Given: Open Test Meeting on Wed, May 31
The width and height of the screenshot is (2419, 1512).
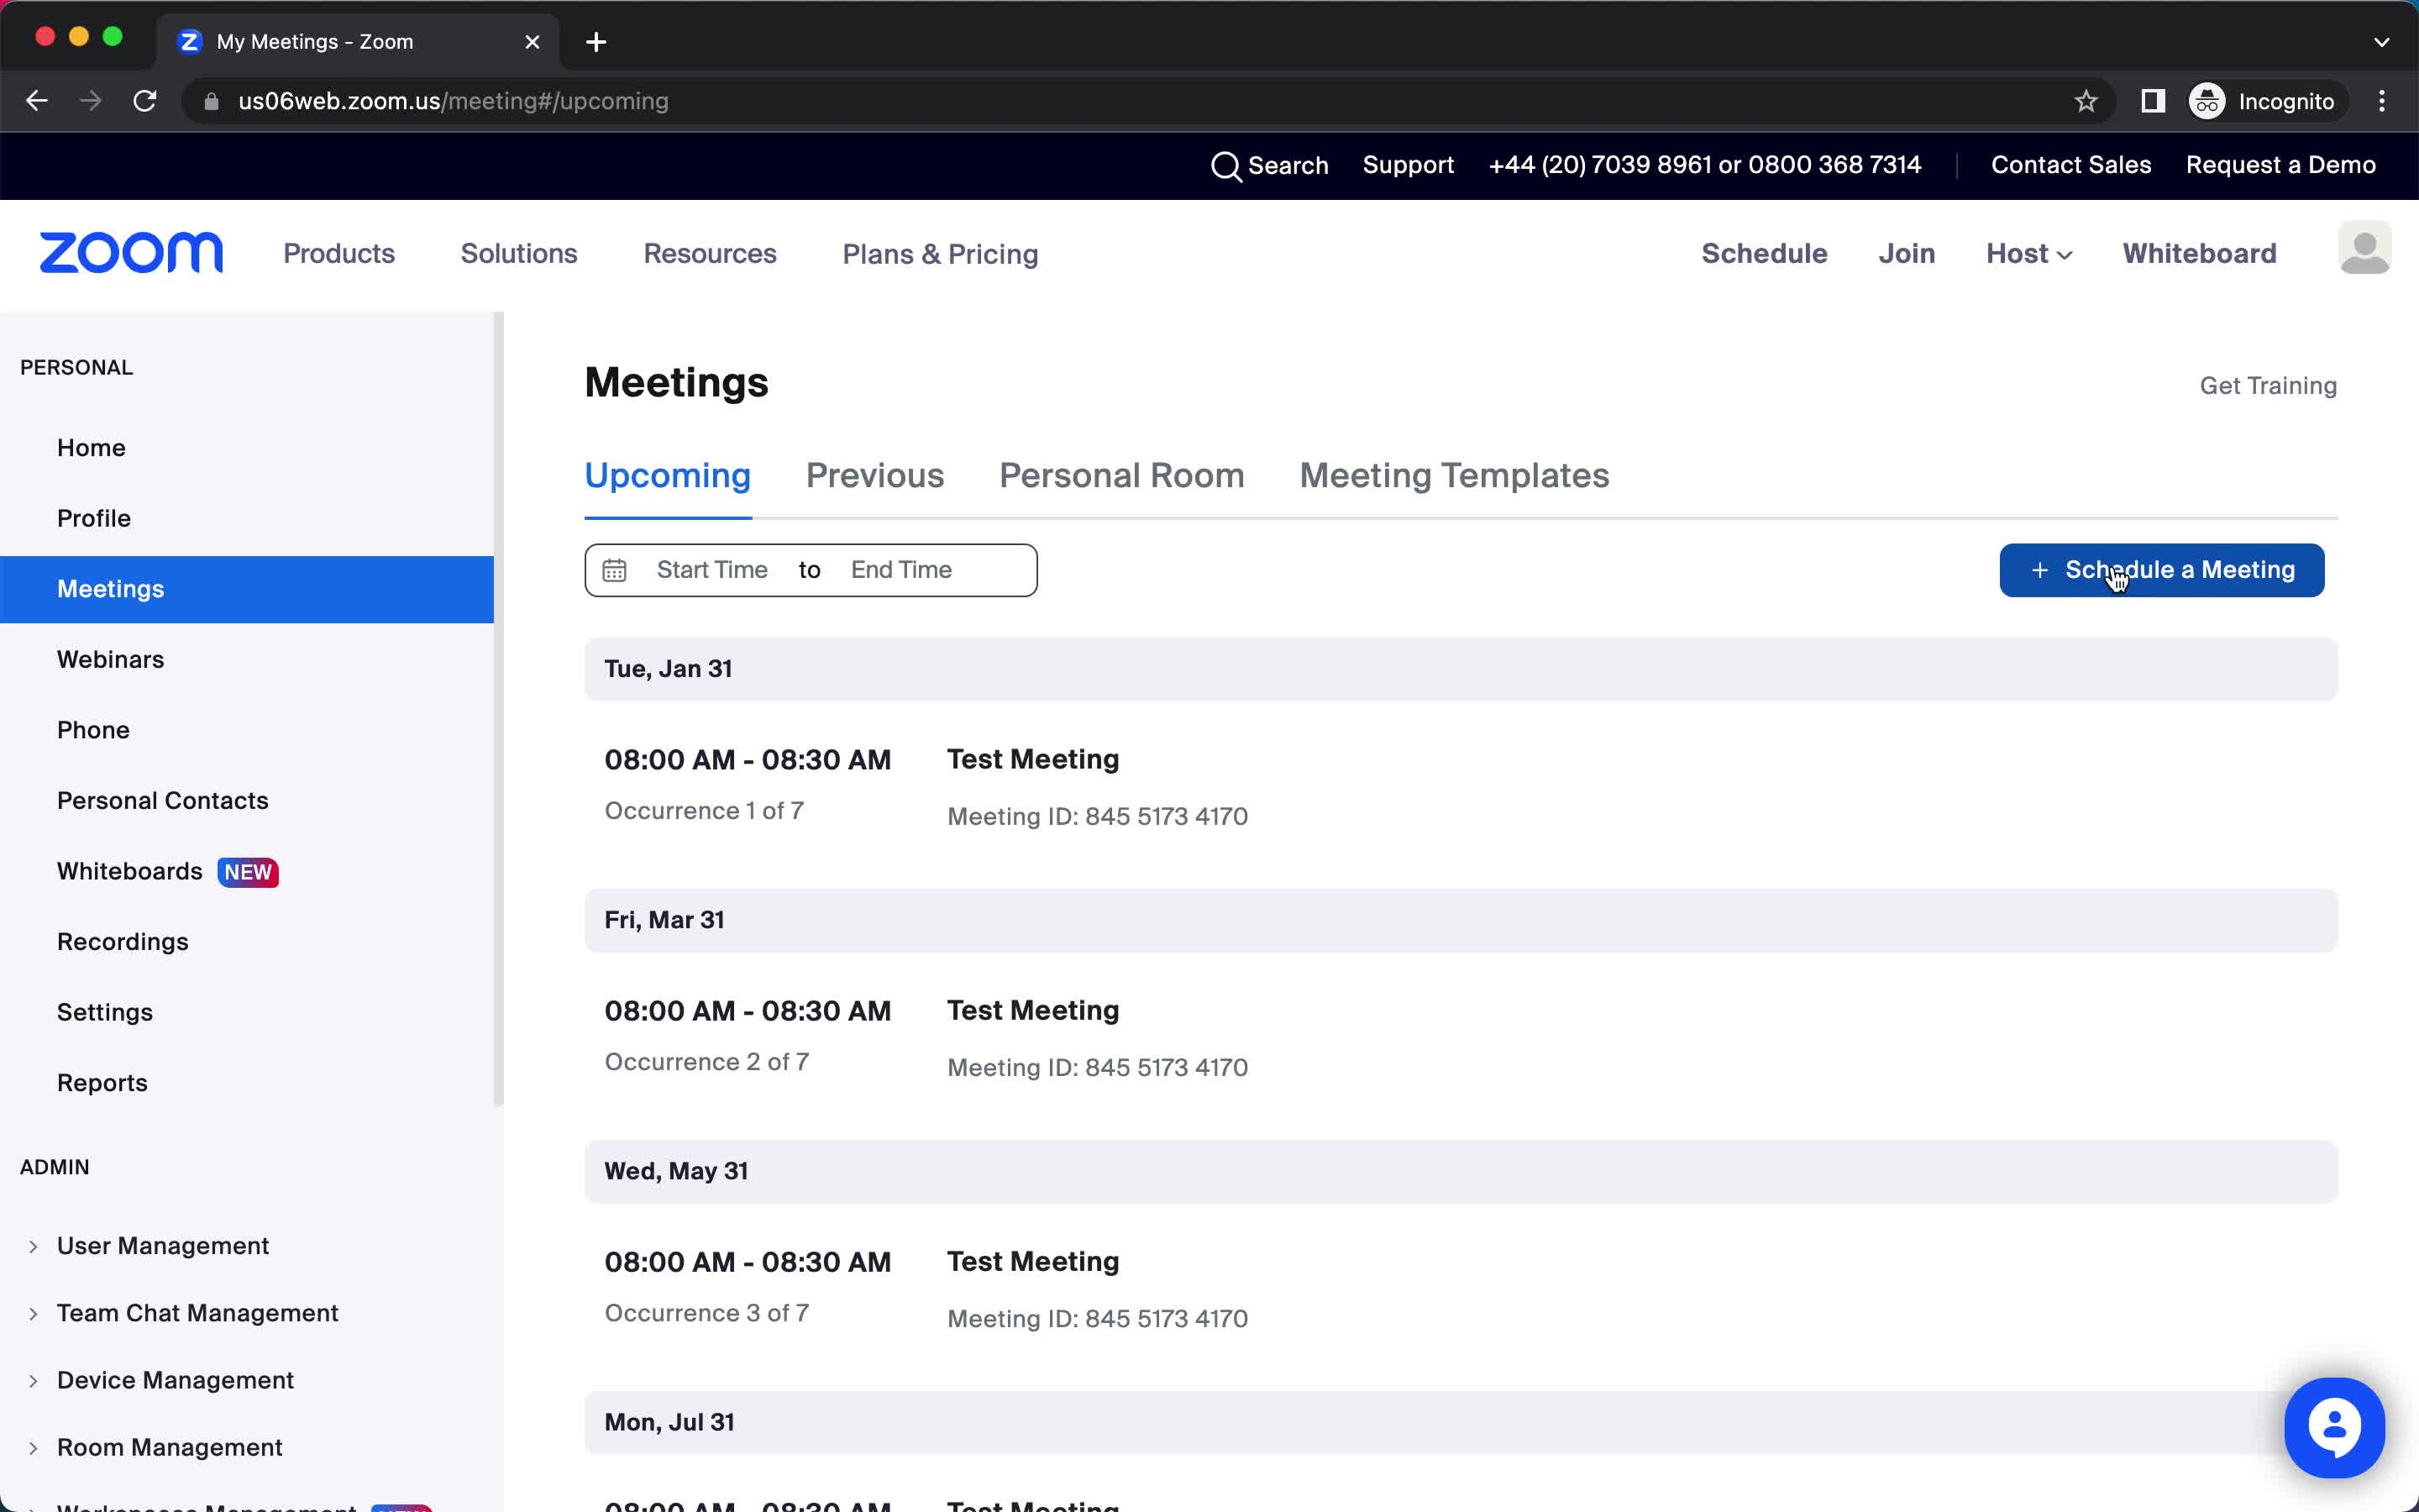Looking at the screenshot, I should click(1032, 1261).
